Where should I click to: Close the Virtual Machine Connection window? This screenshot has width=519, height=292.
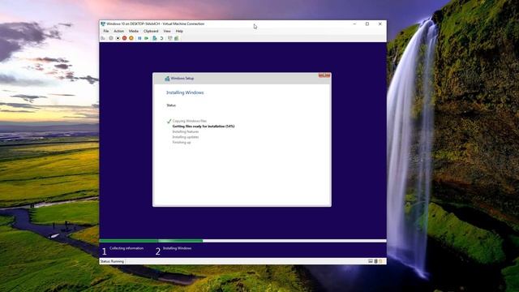click(380, 24)
